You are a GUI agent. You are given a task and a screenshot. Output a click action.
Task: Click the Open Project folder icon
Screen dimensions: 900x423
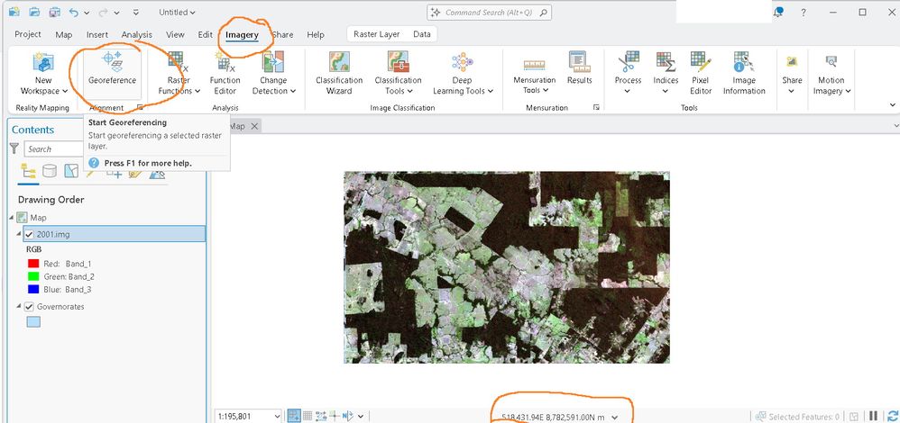[34, 12]
